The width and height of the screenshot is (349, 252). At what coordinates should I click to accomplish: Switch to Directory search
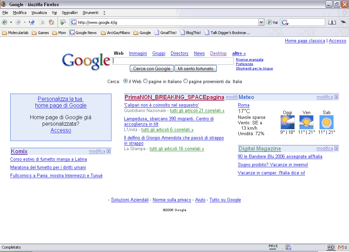pos(179,53)
